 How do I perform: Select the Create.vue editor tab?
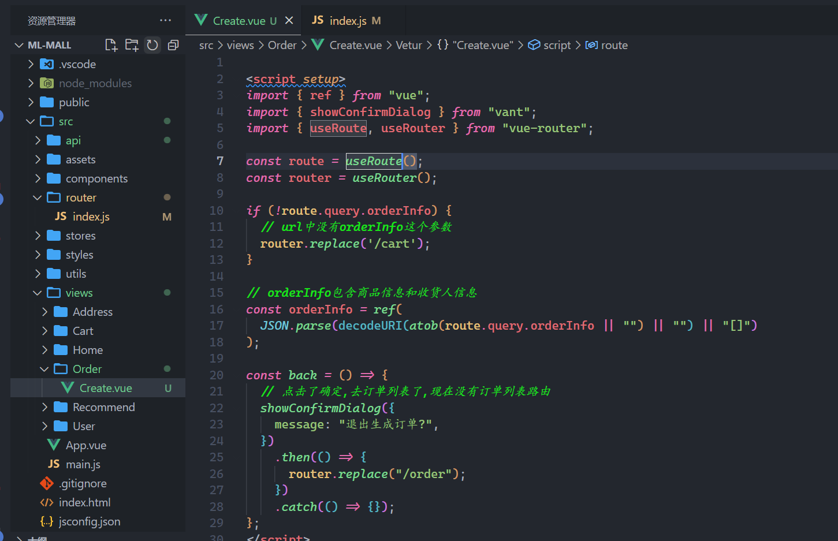click(244, 20)
